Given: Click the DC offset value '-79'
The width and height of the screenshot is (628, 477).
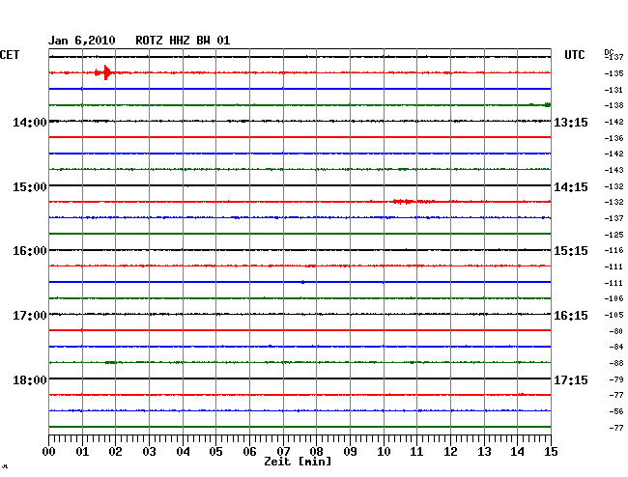Looking at the screenshot, I should (616, 379).
